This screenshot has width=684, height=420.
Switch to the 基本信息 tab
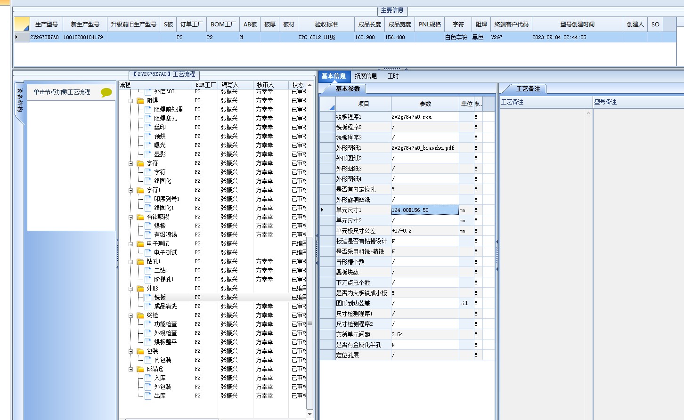(x=334, y=76)
